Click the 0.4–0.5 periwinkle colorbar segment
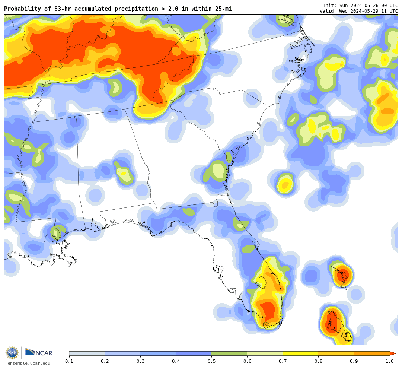The width and height of the screenshot is (402, 368). coord(194,353)
